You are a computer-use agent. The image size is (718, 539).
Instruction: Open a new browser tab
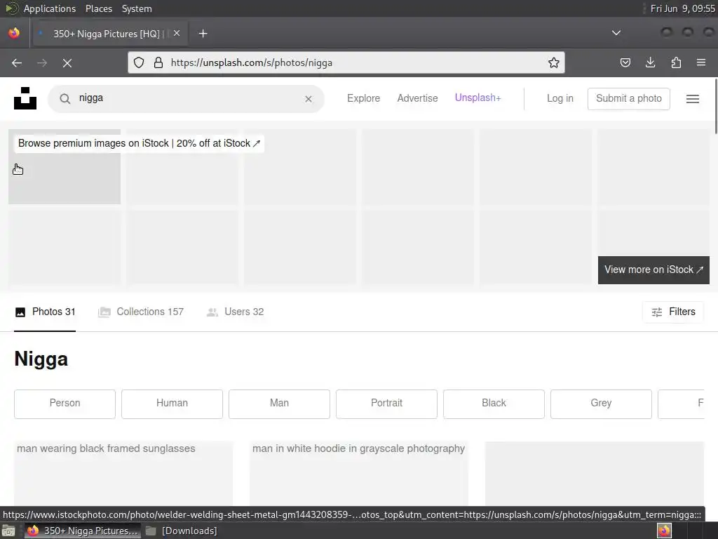[203, 34]
